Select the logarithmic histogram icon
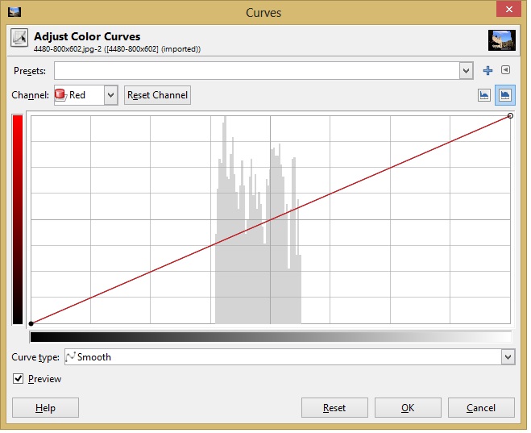 pos(505,95)
